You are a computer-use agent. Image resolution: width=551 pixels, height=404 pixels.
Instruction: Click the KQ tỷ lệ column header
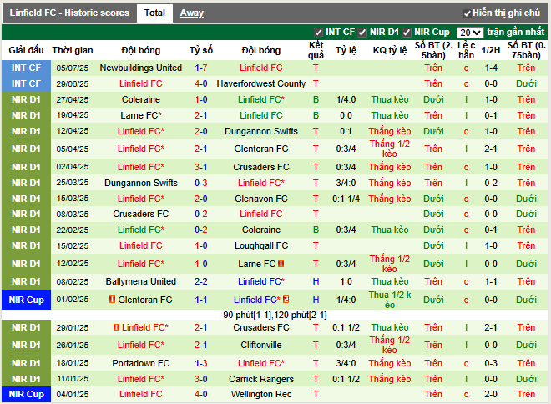click(x=390, y=50)
